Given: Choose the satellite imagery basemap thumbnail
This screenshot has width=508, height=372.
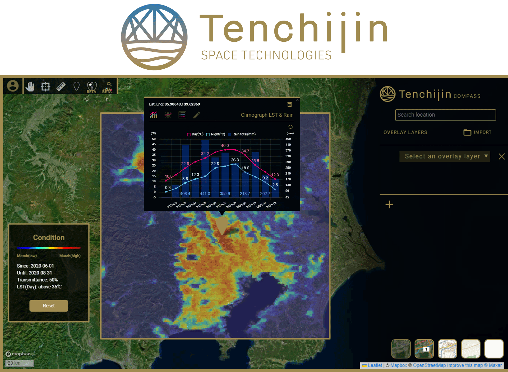Looking at the screenshot, I should point(401,349).
